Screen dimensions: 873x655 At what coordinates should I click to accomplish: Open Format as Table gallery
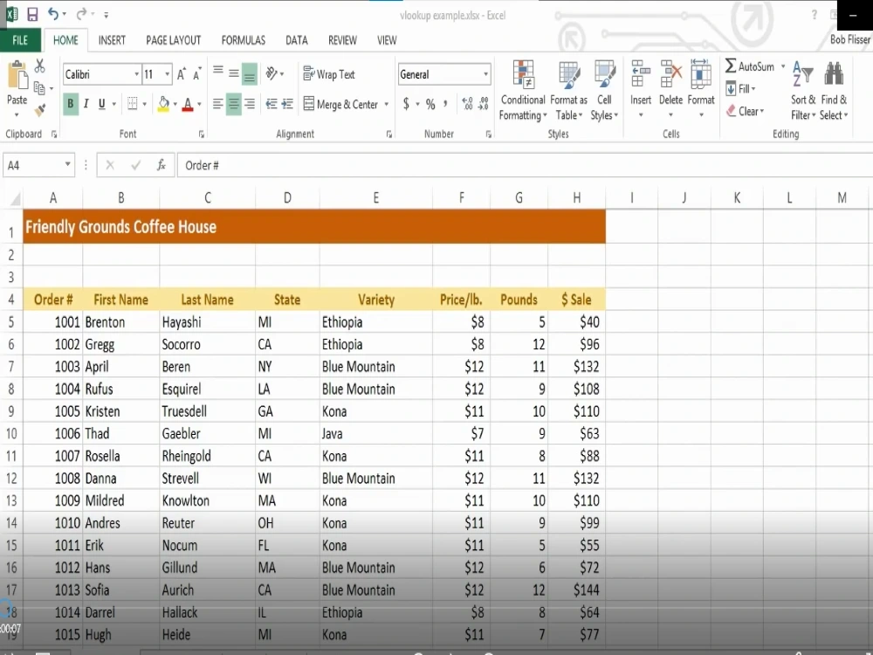point(569,91)
